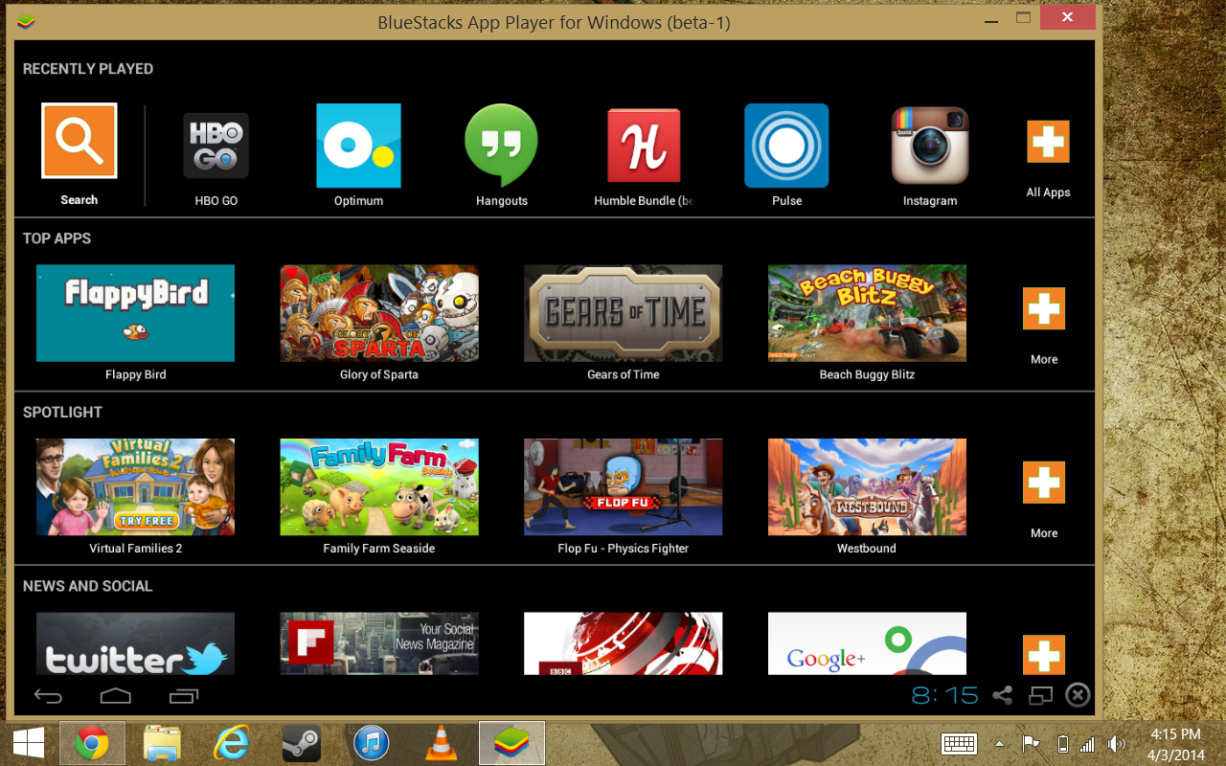Tap the Android back arrow
Image resolution: width=1226 pixels, height=766 pixels.
48,695
